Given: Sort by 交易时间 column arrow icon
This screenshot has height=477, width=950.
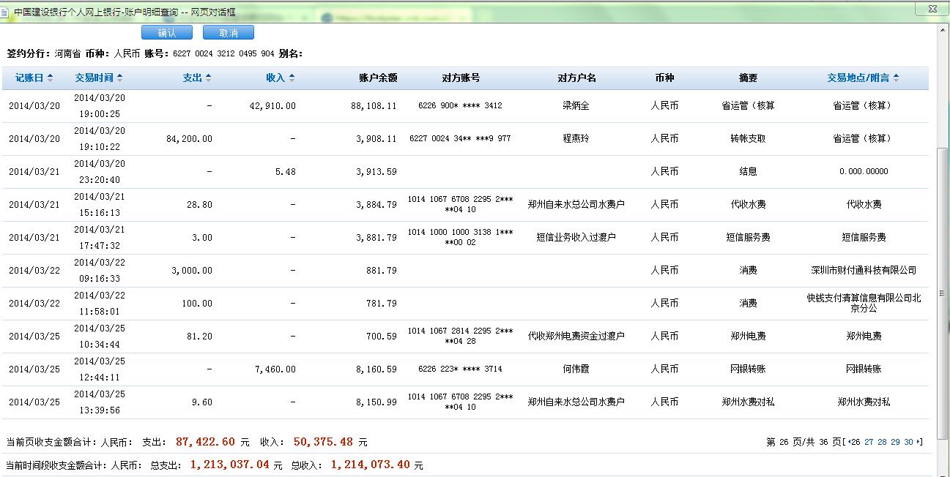Looking at the screenshot, I should point(119,78).
